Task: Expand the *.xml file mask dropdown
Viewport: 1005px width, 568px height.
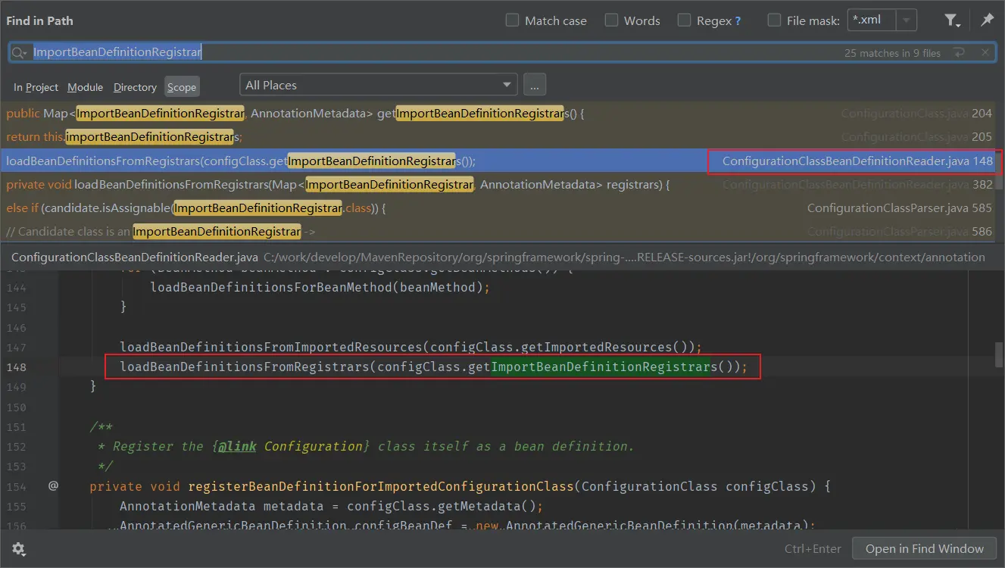Action: pyautogui.click(x=907, y=20)
